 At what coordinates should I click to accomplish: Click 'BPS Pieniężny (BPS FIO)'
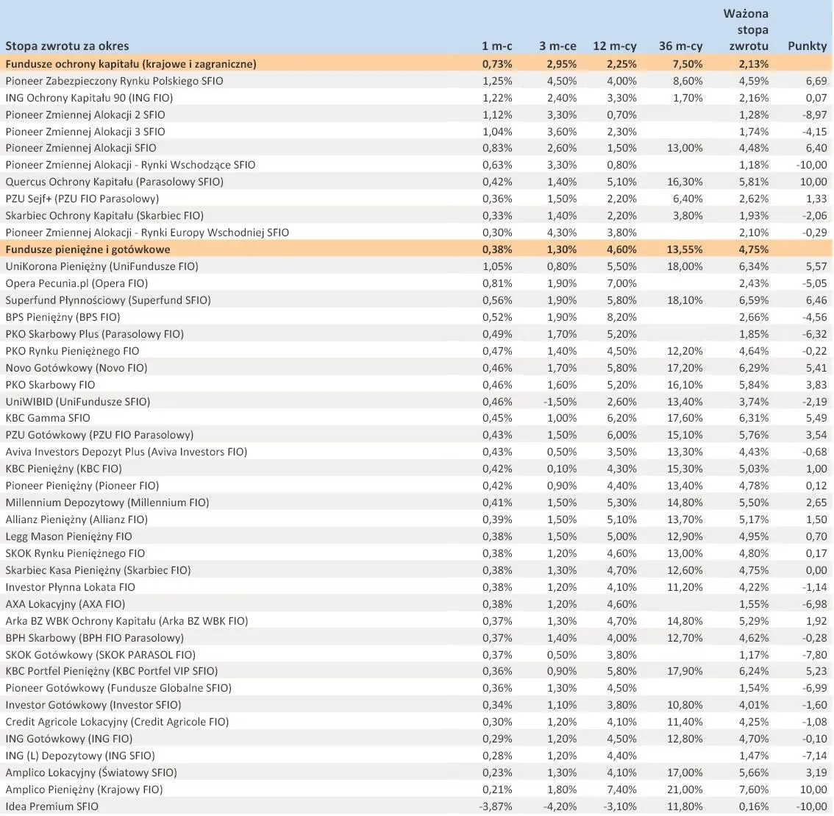tap(63, 317)
